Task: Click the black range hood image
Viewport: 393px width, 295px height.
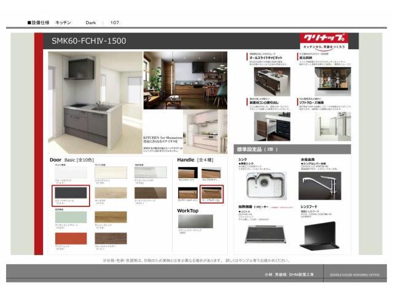Action: [319, 236]
